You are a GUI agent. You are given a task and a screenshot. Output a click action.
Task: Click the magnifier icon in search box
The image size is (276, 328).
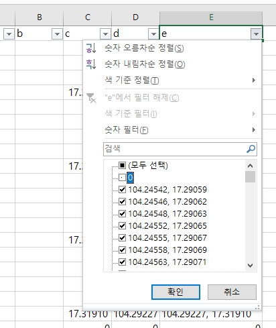(251, 149)
